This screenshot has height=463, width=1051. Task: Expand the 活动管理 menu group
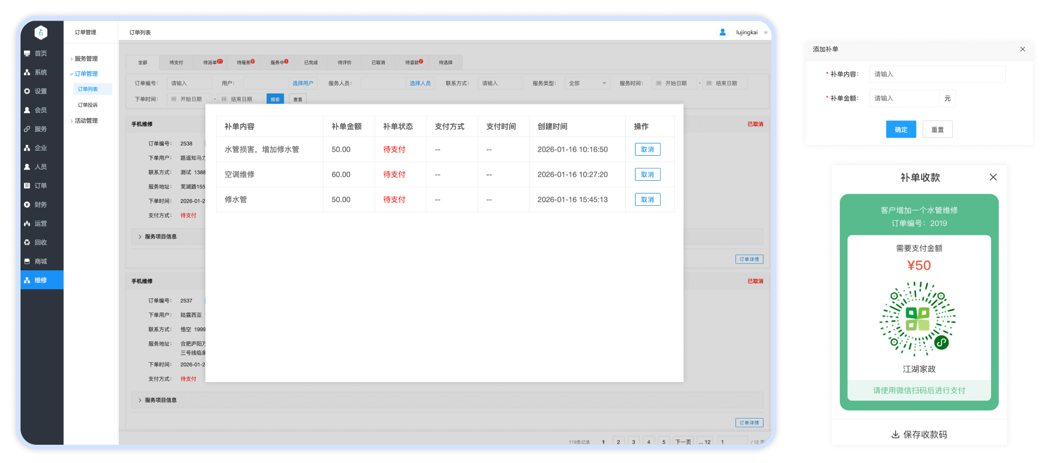click(x=86, y=121)
